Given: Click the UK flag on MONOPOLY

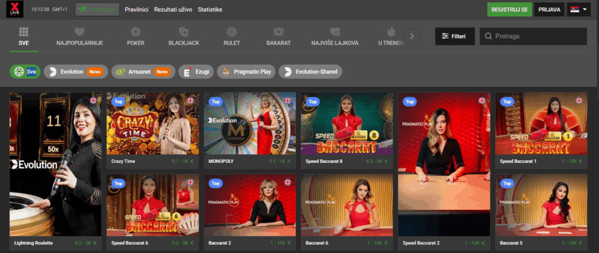Looking at the screenshot, I should point(288,100).
